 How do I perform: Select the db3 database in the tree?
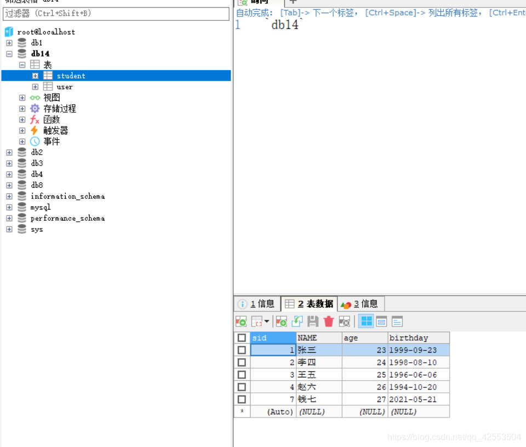point(37,163)
